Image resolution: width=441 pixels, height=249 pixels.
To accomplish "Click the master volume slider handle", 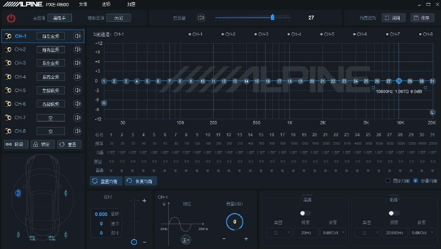I will (x=272, y=18).
